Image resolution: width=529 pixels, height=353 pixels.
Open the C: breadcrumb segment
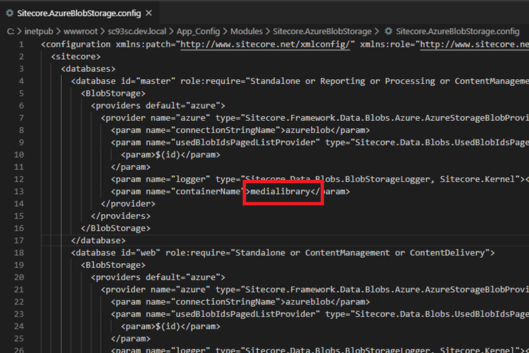tap(11, 32)
